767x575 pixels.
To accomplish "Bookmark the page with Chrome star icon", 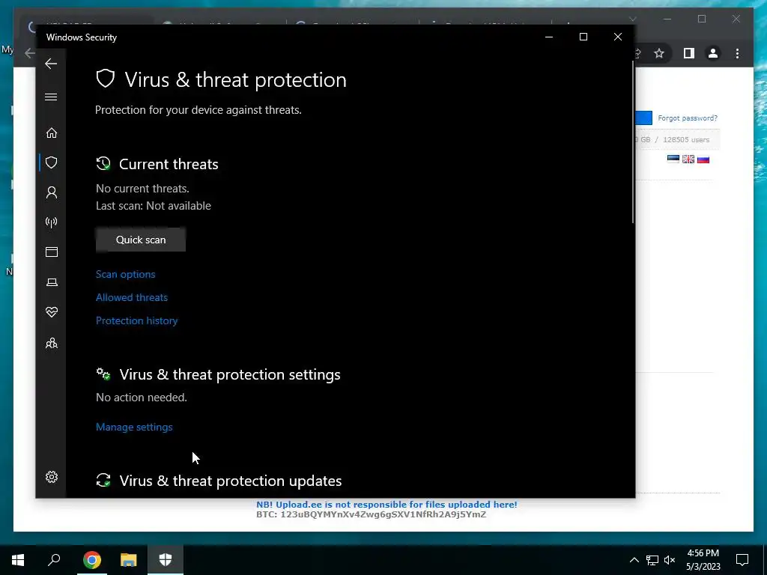I will pos(659,53).
